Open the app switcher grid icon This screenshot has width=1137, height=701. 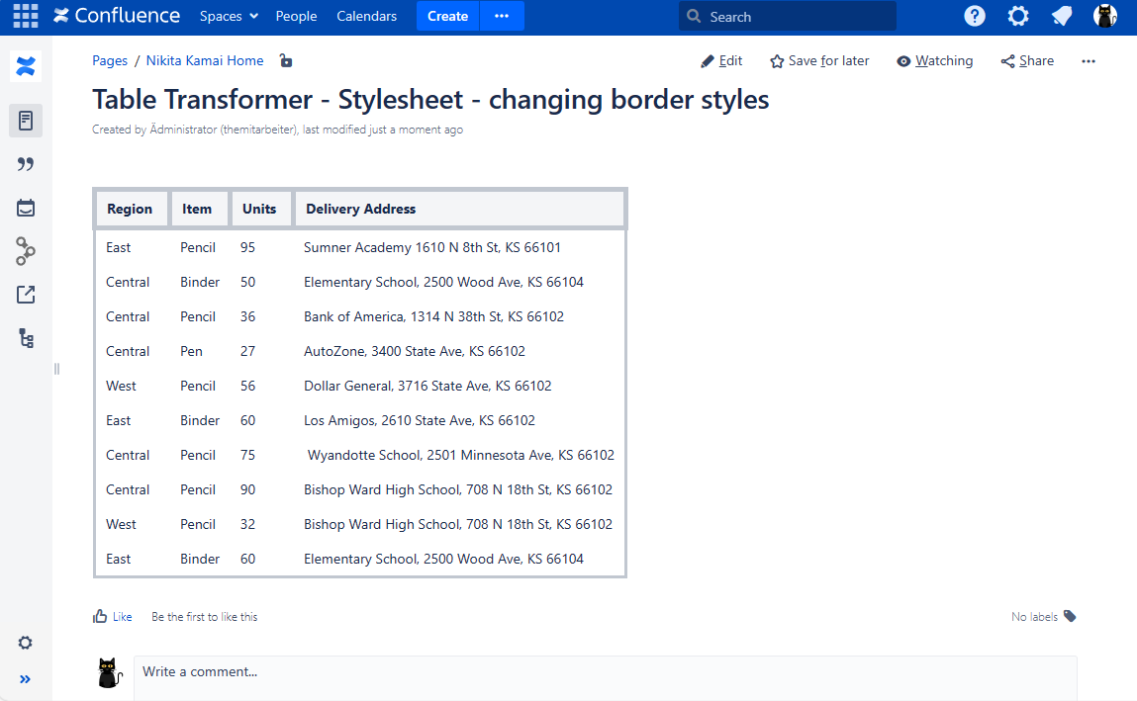click(26, 16)
